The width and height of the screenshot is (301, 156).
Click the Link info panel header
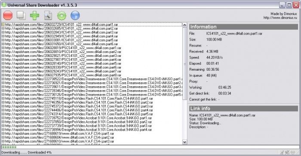point(243,108)
